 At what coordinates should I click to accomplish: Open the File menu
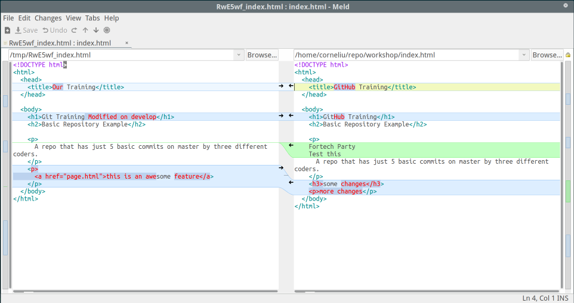pos(8,18)
